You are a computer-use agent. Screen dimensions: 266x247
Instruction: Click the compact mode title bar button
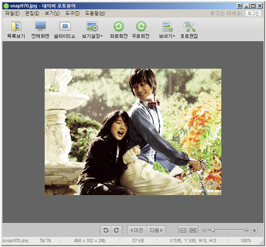click(x=239, y=6)
